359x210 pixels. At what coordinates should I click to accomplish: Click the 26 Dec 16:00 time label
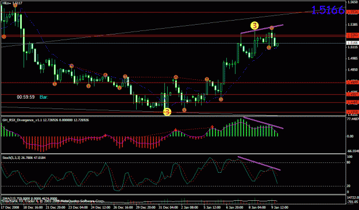coord(123,208)
